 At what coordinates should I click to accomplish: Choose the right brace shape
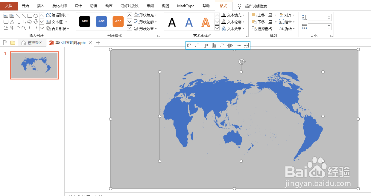(x=36, y=28)
